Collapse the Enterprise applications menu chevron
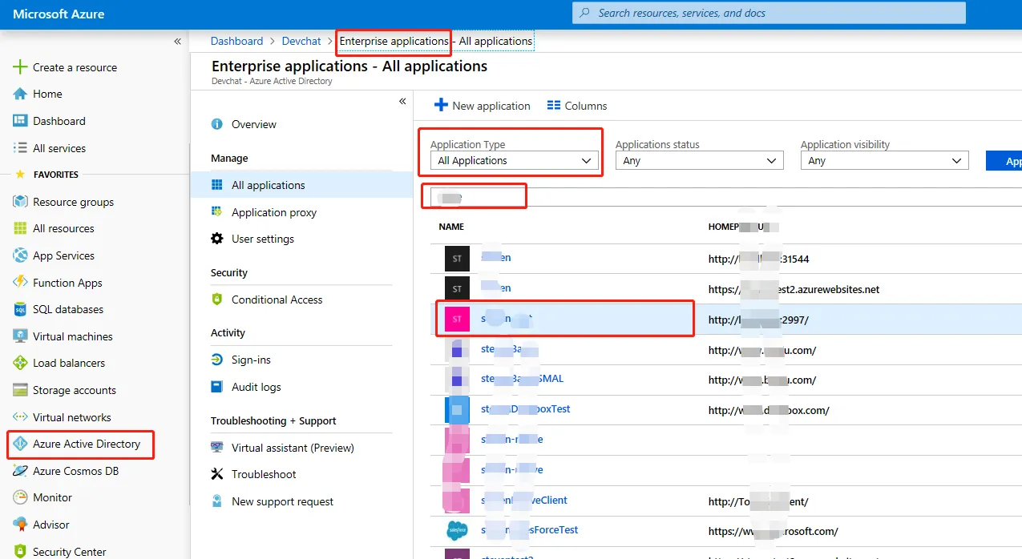 402,101
